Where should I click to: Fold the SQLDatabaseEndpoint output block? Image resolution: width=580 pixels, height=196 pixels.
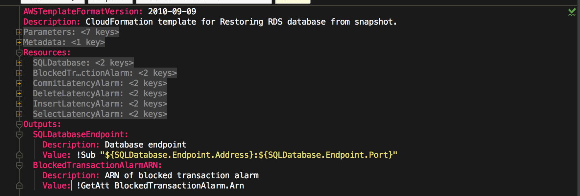[19, 135]
